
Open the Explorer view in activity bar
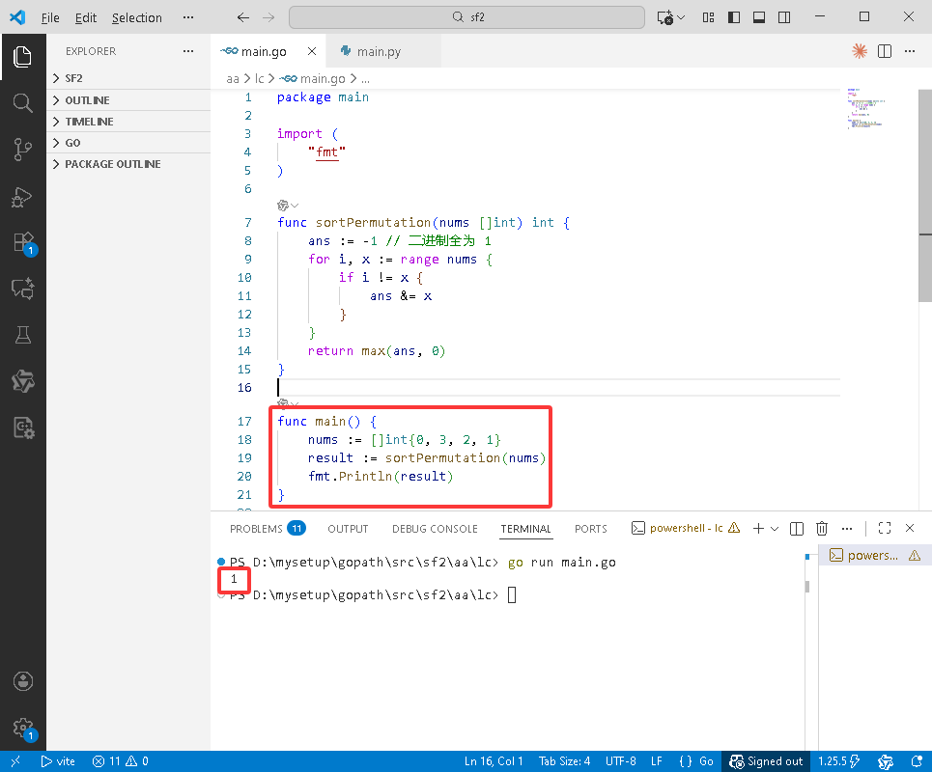tap(22, 56)
